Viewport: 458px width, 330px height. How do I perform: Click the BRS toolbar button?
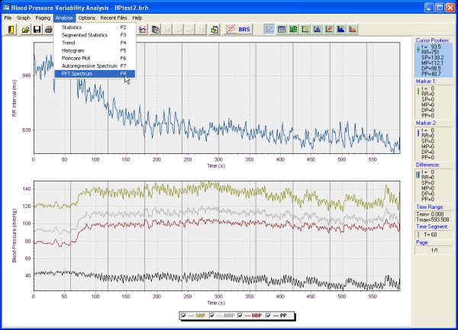(x=244, y=30)
